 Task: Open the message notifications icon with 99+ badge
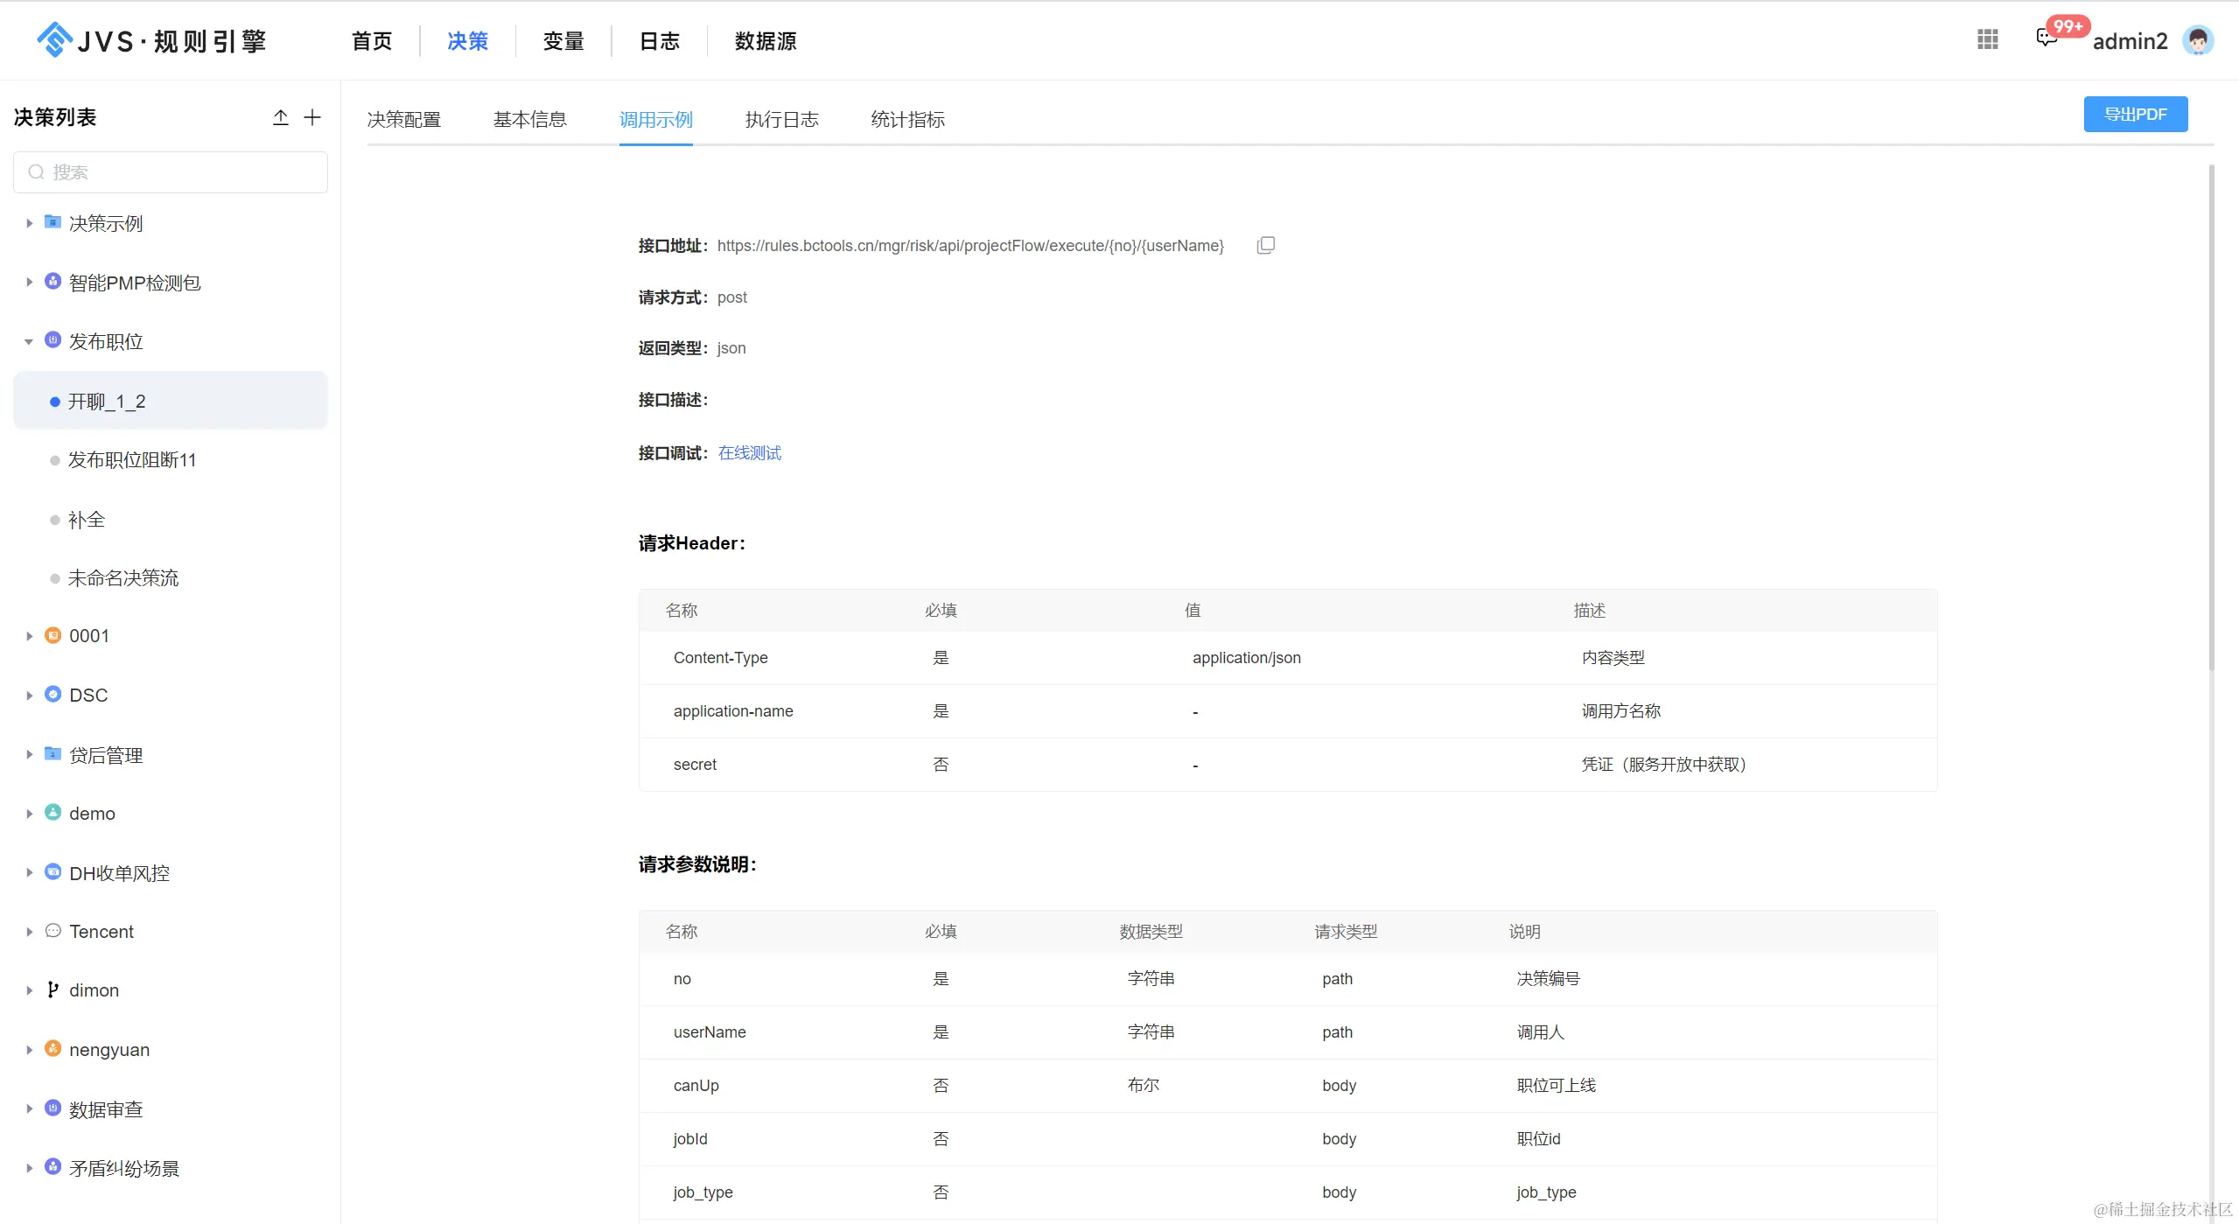point(2046,38)
